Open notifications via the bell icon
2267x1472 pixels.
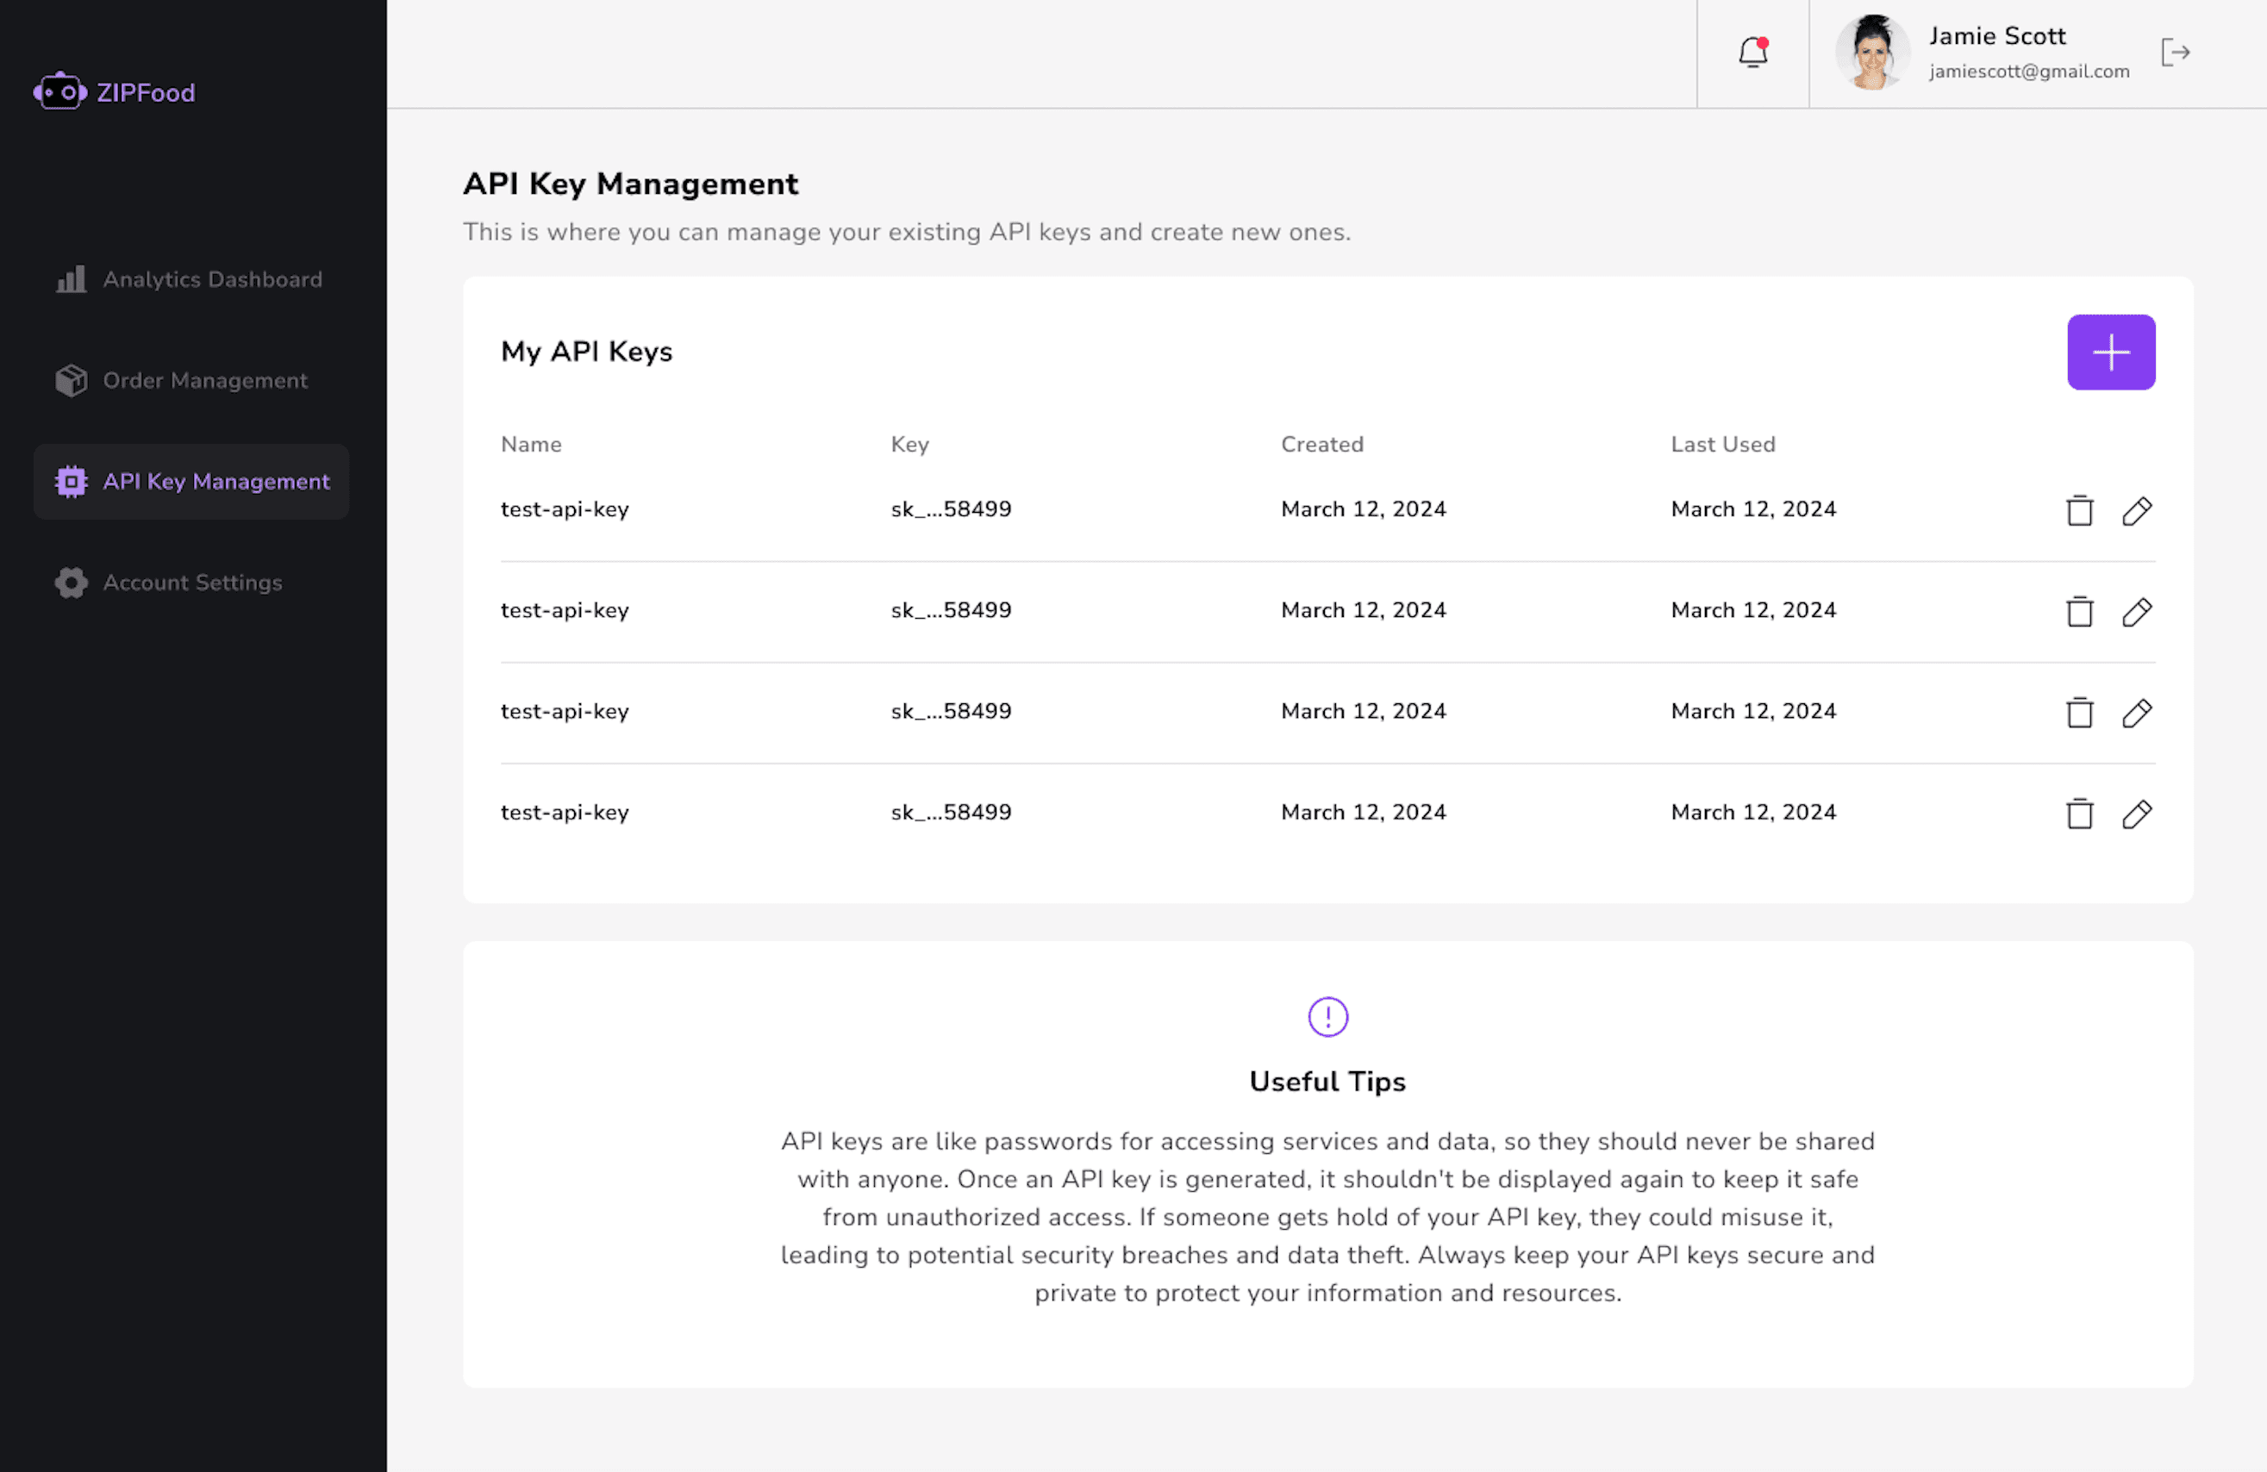(1752, 53)
